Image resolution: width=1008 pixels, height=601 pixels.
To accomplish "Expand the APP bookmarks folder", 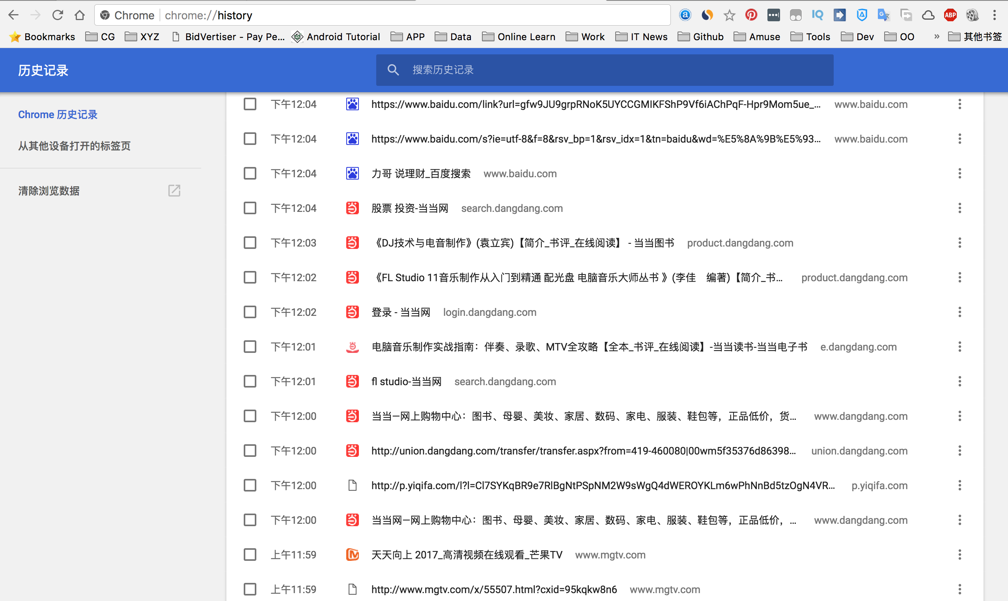I will coord(407,37).
